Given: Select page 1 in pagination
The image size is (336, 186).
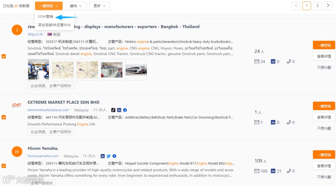Looking at the screenshot, I should click(x=307, y=6).
